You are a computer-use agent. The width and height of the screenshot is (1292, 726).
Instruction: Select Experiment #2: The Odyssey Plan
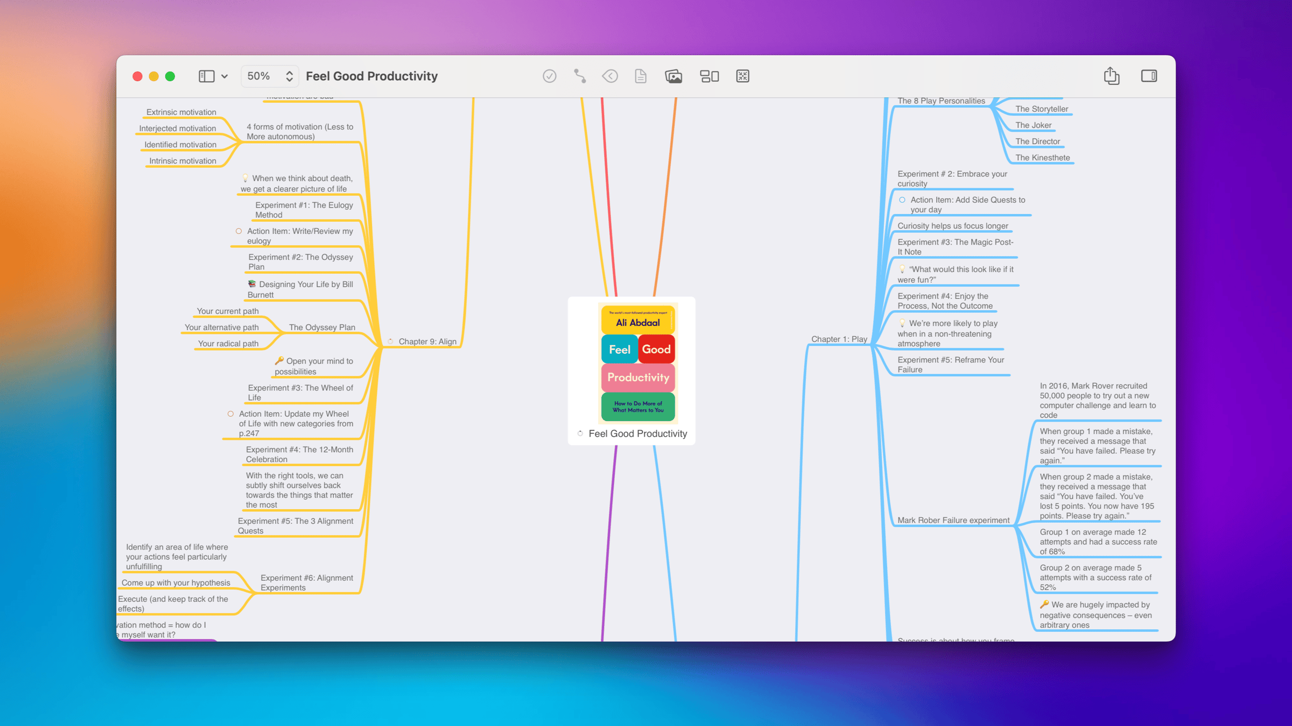301,262
